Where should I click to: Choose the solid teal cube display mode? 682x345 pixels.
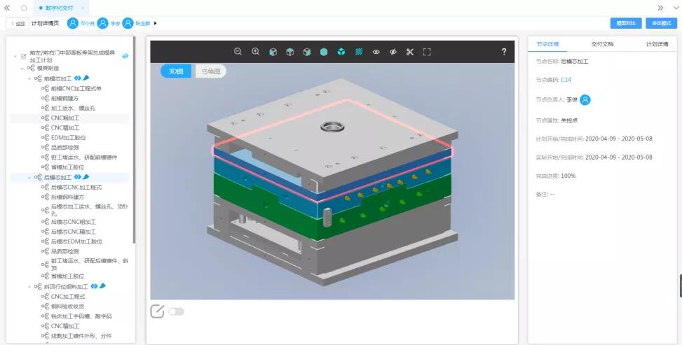pos(324,52)
